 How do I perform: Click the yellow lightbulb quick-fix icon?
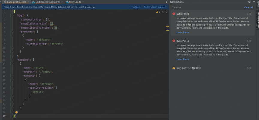16,112
